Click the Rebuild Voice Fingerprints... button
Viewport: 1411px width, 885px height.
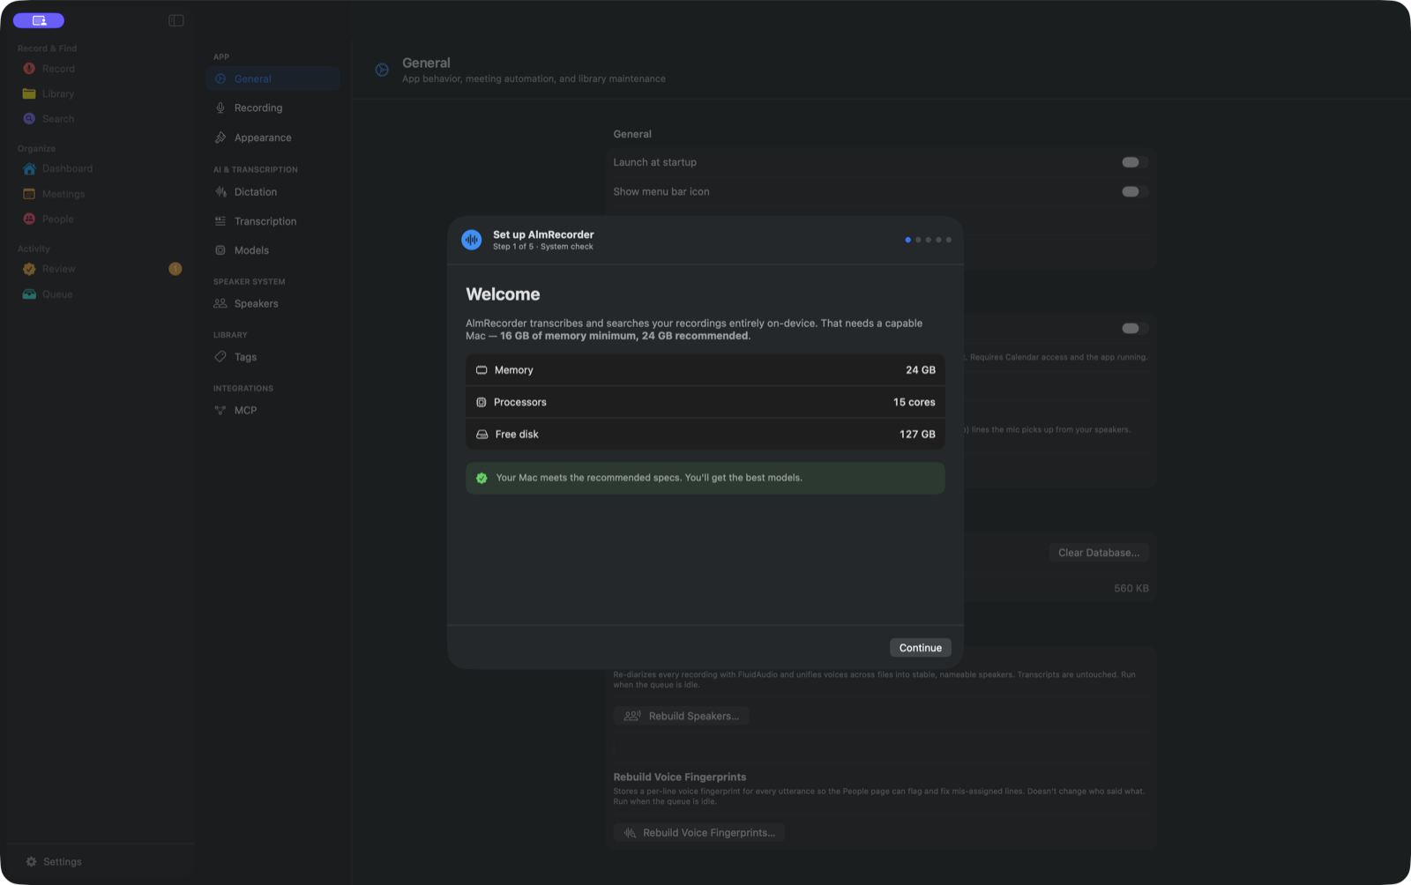tap(698, 833)
